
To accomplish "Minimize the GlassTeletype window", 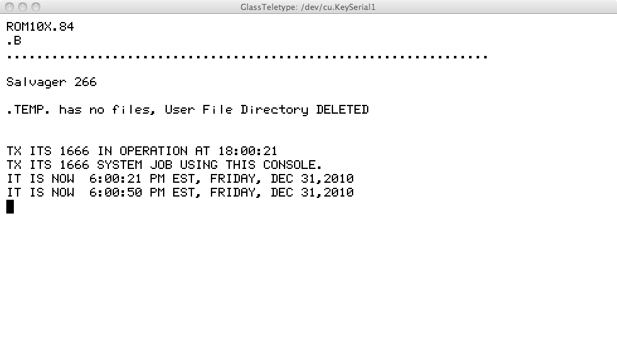I will tap(22, 7).
